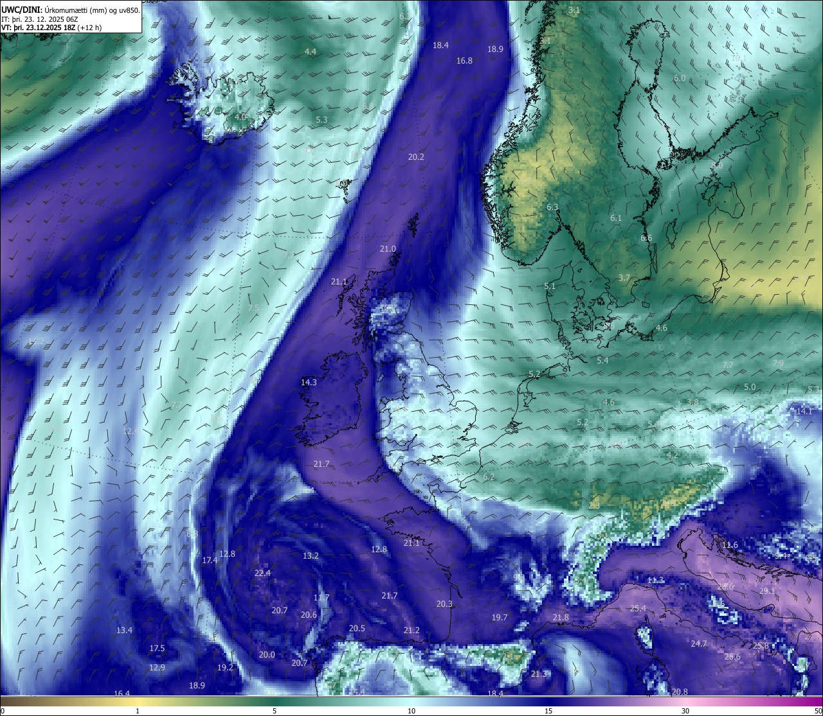
Task: Click the 1 tick on the color scale
Action: pyautogui.click(x=138, y=711)
